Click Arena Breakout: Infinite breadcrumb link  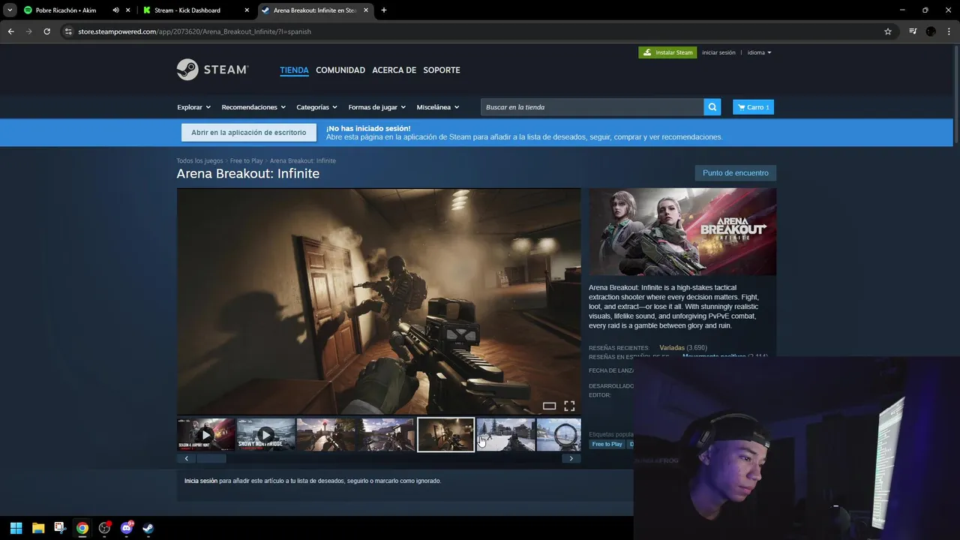click(x=303, y=160)
